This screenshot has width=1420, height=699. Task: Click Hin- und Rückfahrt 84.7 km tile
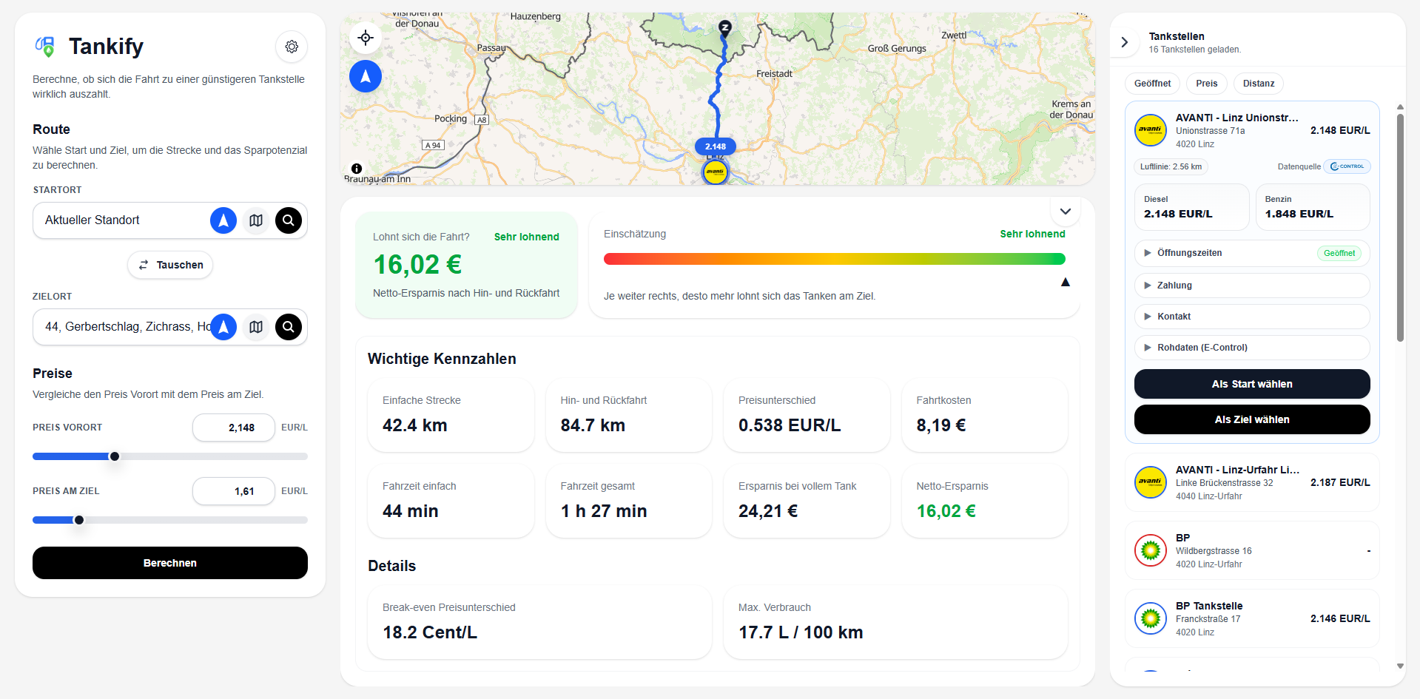(629, 415)
